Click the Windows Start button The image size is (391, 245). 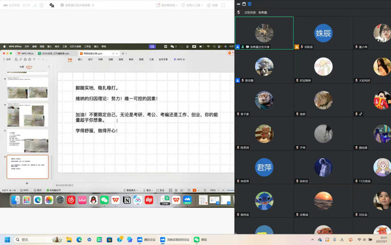pyautogui.click(x=7, y=240)
